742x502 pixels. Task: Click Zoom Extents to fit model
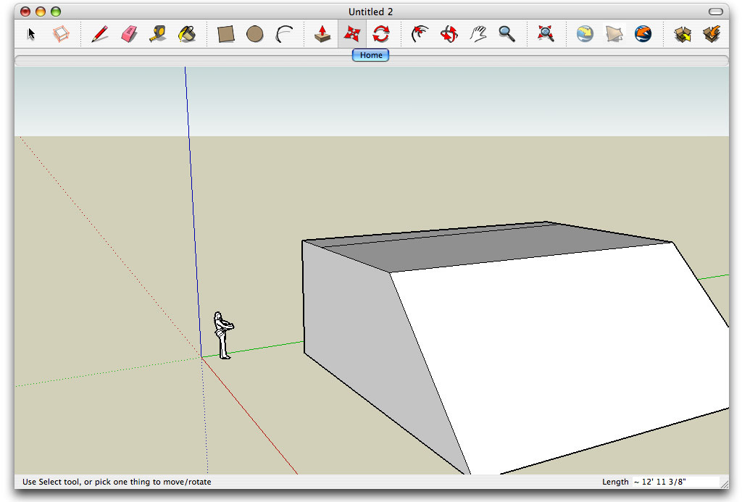coord(546,33)
